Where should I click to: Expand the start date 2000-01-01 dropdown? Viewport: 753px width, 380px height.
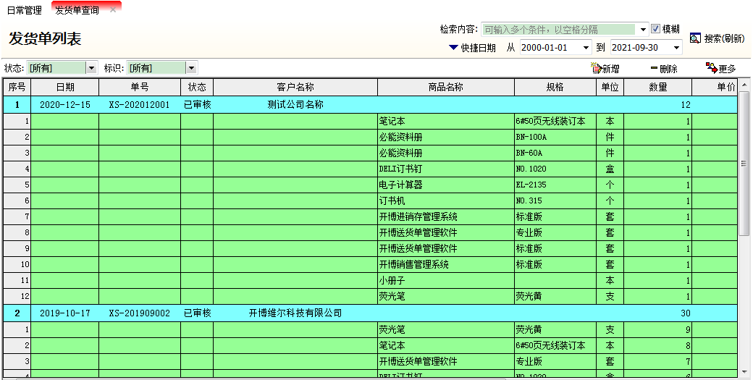[x=586, y=48]
